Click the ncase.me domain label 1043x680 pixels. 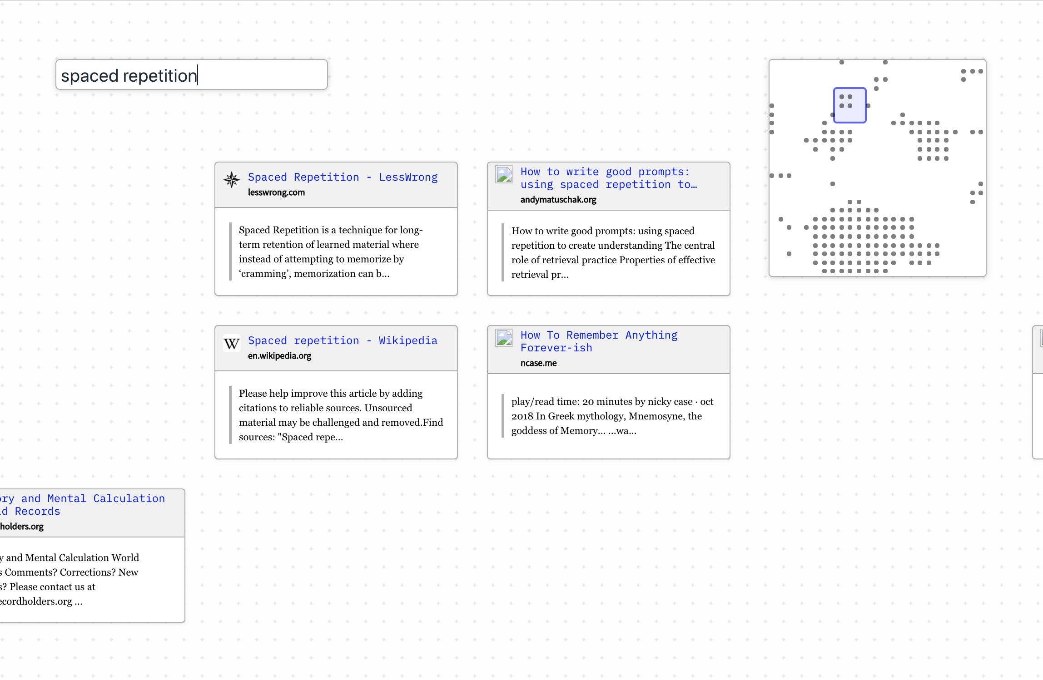tap(538, 363)
